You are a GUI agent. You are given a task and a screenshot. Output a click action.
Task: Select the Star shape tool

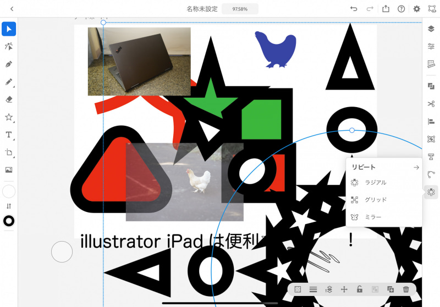coord(9,117)
